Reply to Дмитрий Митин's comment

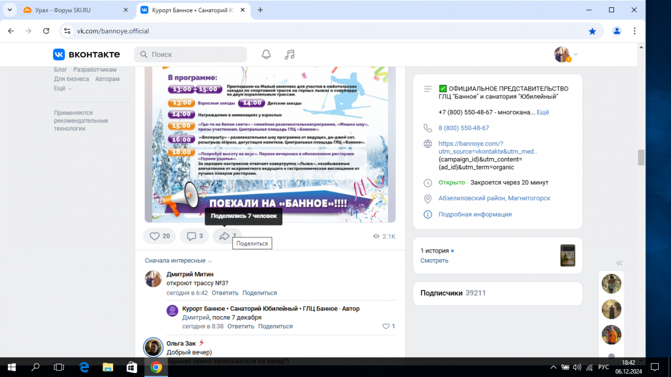(x=225, y=293)
